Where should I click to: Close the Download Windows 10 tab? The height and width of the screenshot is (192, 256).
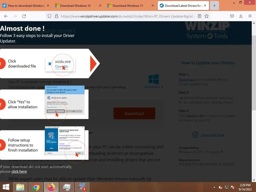[x=100, y=5]
